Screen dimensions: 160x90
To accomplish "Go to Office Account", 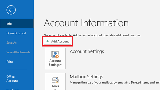I will click(x=12, y=79).
